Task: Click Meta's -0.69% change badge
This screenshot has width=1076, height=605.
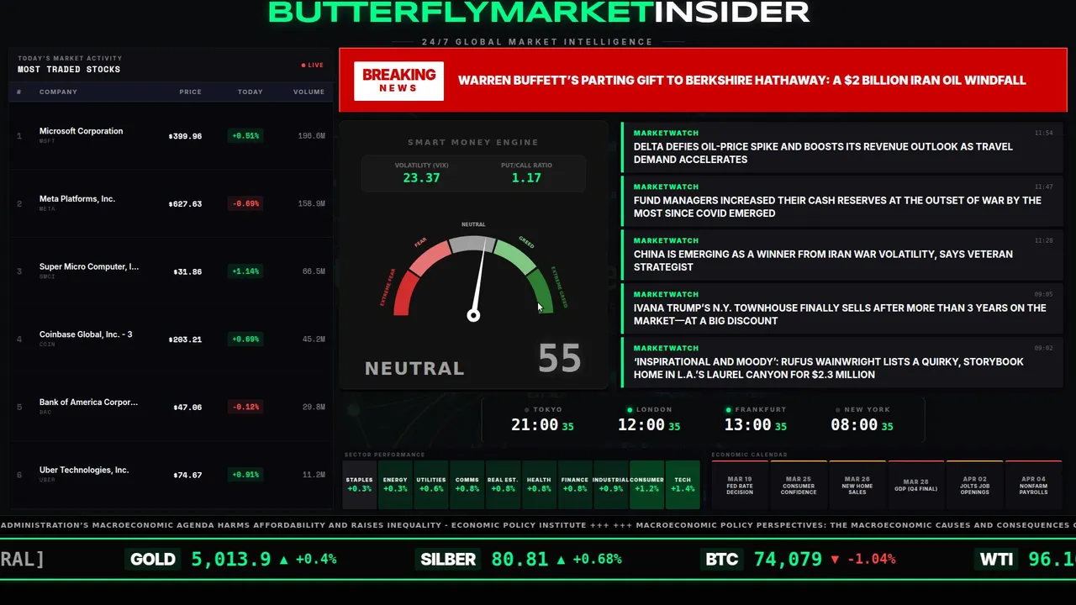Action: coord(245,203)
